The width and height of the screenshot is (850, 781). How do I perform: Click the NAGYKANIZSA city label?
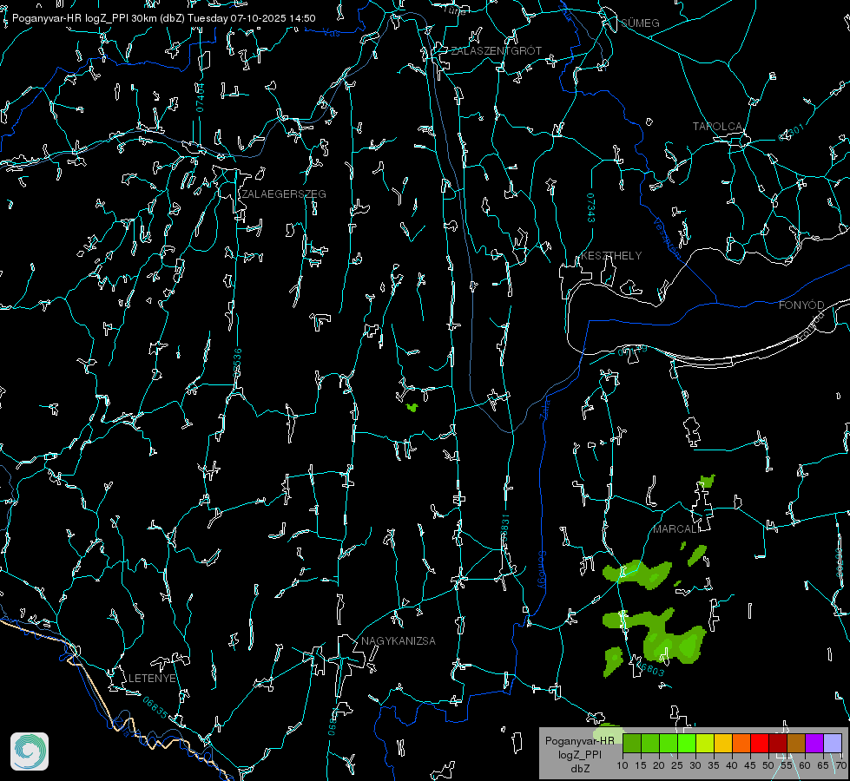point(399,641)
